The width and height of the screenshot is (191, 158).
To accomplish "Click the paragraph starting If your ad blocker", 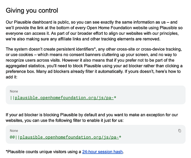I will pos(92,118).
